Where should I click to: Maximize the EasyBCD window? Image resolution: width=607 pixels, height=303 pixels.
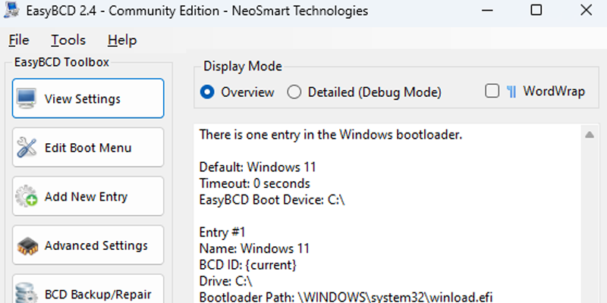pyautogui.click(x=536, y=11)
